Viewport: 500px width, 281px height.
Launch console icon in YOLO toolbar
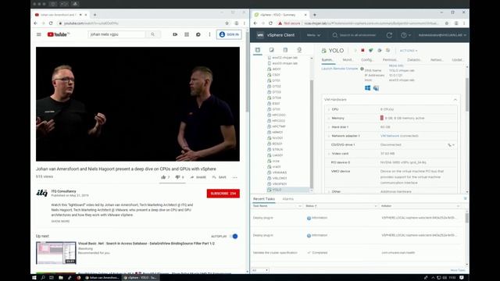tap(371, 50)
